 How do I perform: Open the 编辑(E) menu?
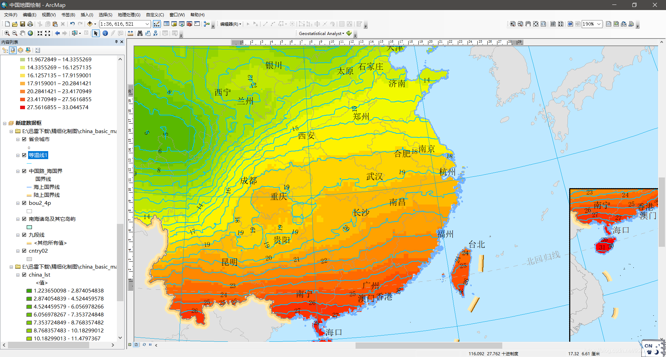tap(29, 15)
